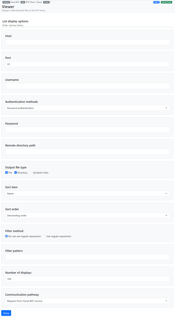Click the Publisher tag label
The height and width of the screenshot is (317, 175).
point(6,2)
